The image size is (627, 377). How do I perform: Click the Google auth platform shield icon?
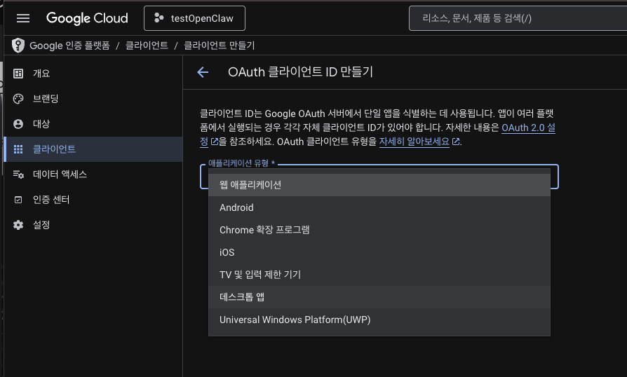click(18, 46)
